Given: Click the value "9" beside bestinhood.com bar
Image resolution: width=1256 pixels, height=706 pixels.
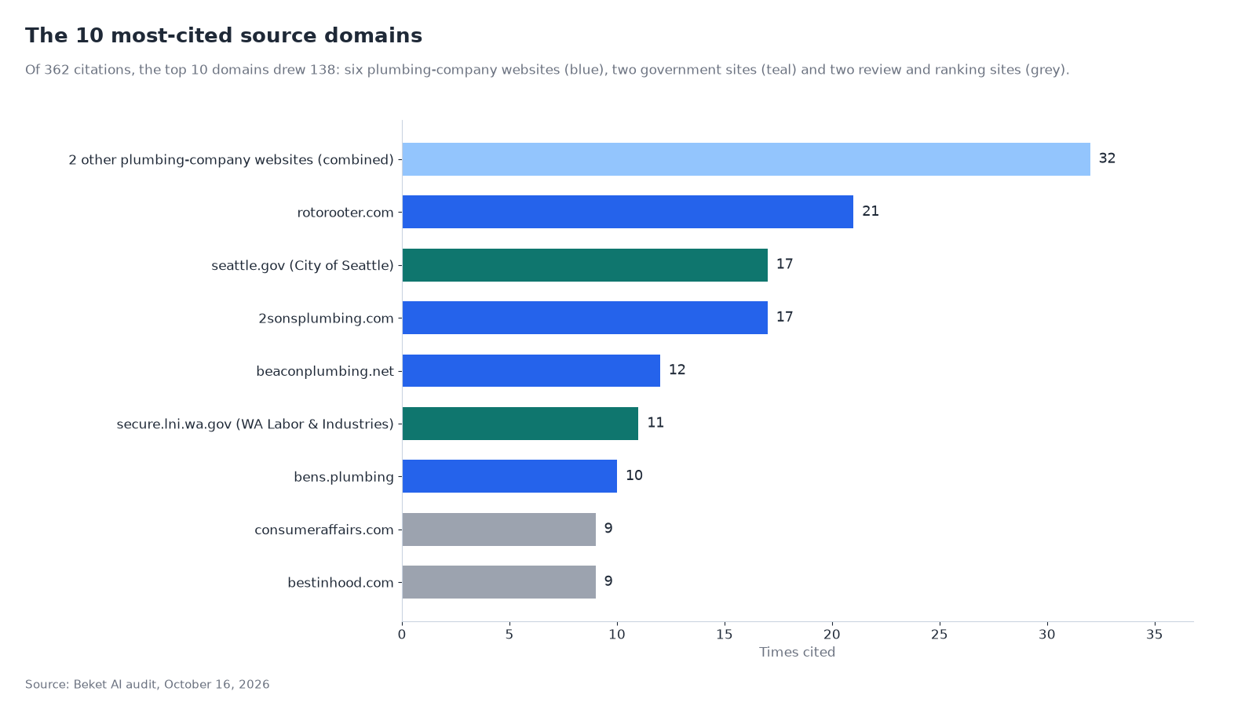Looking at the screenshot, I should [608, 581].
